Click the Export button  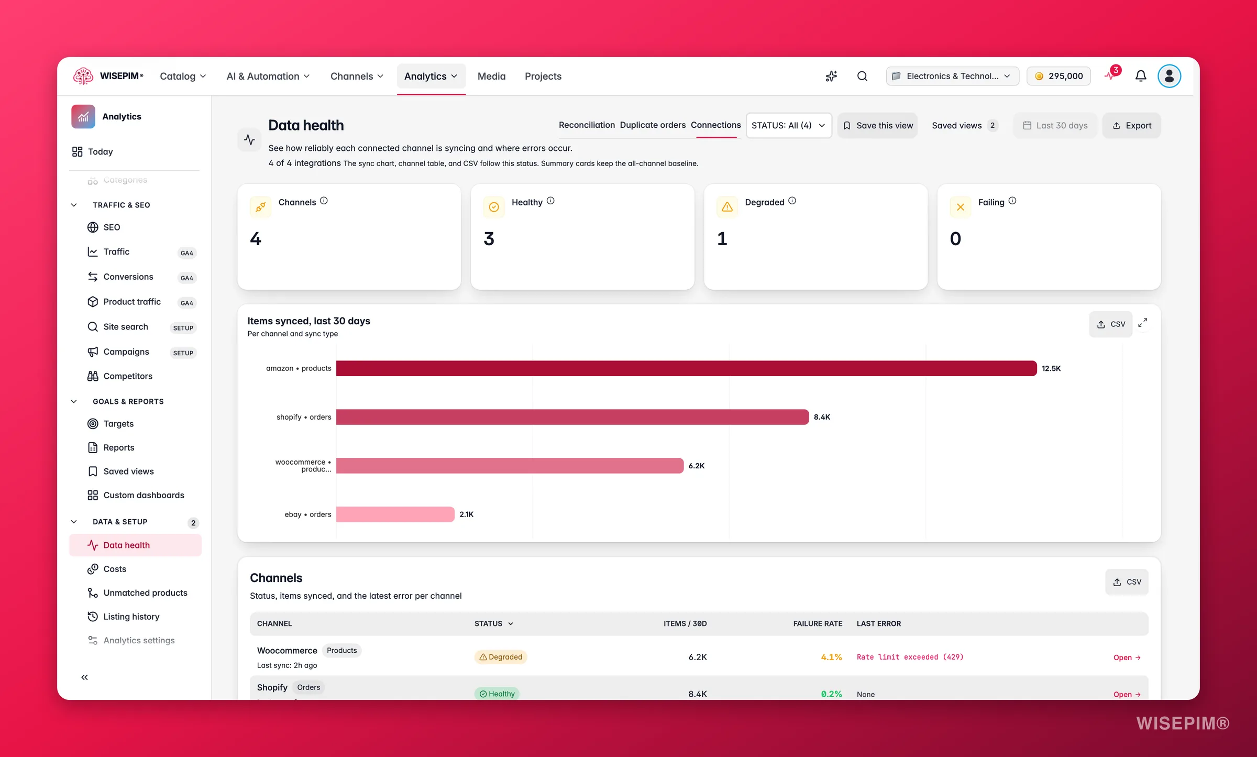(1131, 126)
